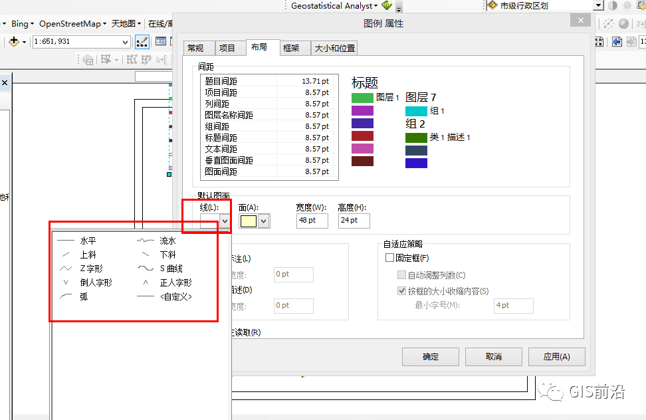Click the blue previous-extent arrow icon

pos(616,42)
